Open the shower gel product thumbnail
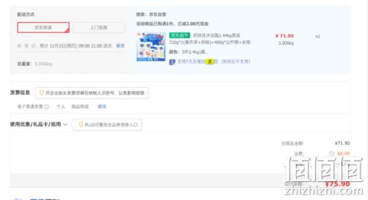Screen dimensions: 368x200 [151, 47]
